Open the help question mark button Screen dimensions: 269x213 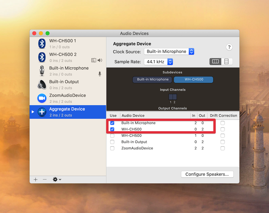tap(229, 47)
